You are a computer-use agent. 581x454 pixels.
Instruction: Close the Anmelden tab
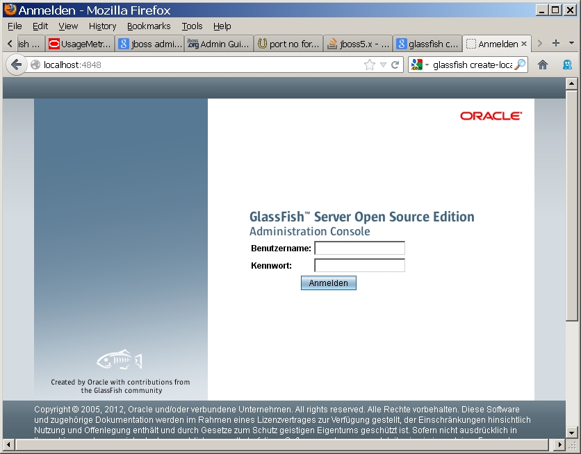point(524,44)
